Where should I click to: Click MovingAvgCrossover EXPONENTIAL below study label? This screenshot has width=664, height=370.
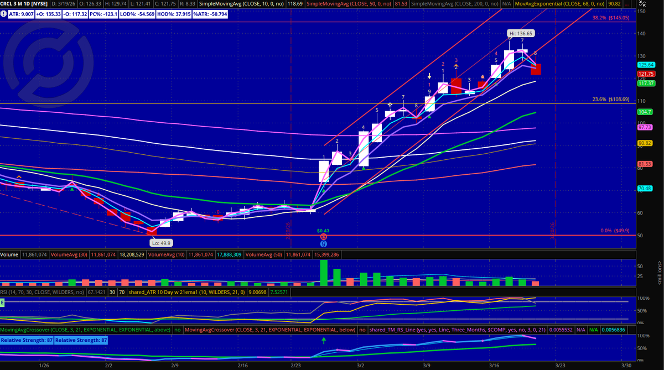point(269,330)
